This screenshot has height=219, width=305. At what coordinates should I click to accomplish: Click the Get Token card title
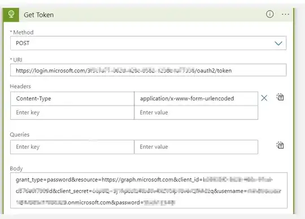point(39,15)
